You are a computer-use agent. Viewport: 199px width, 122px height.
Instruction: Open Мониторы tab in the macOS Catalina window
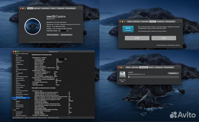tap(37, 8)
